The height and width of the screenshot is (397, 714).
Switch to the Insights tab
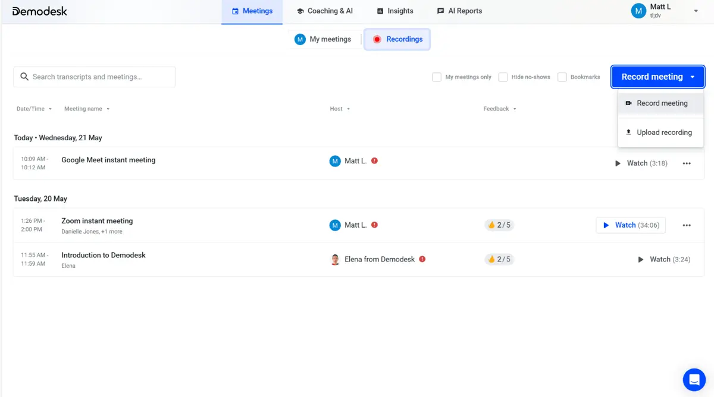tap(395, 11)
